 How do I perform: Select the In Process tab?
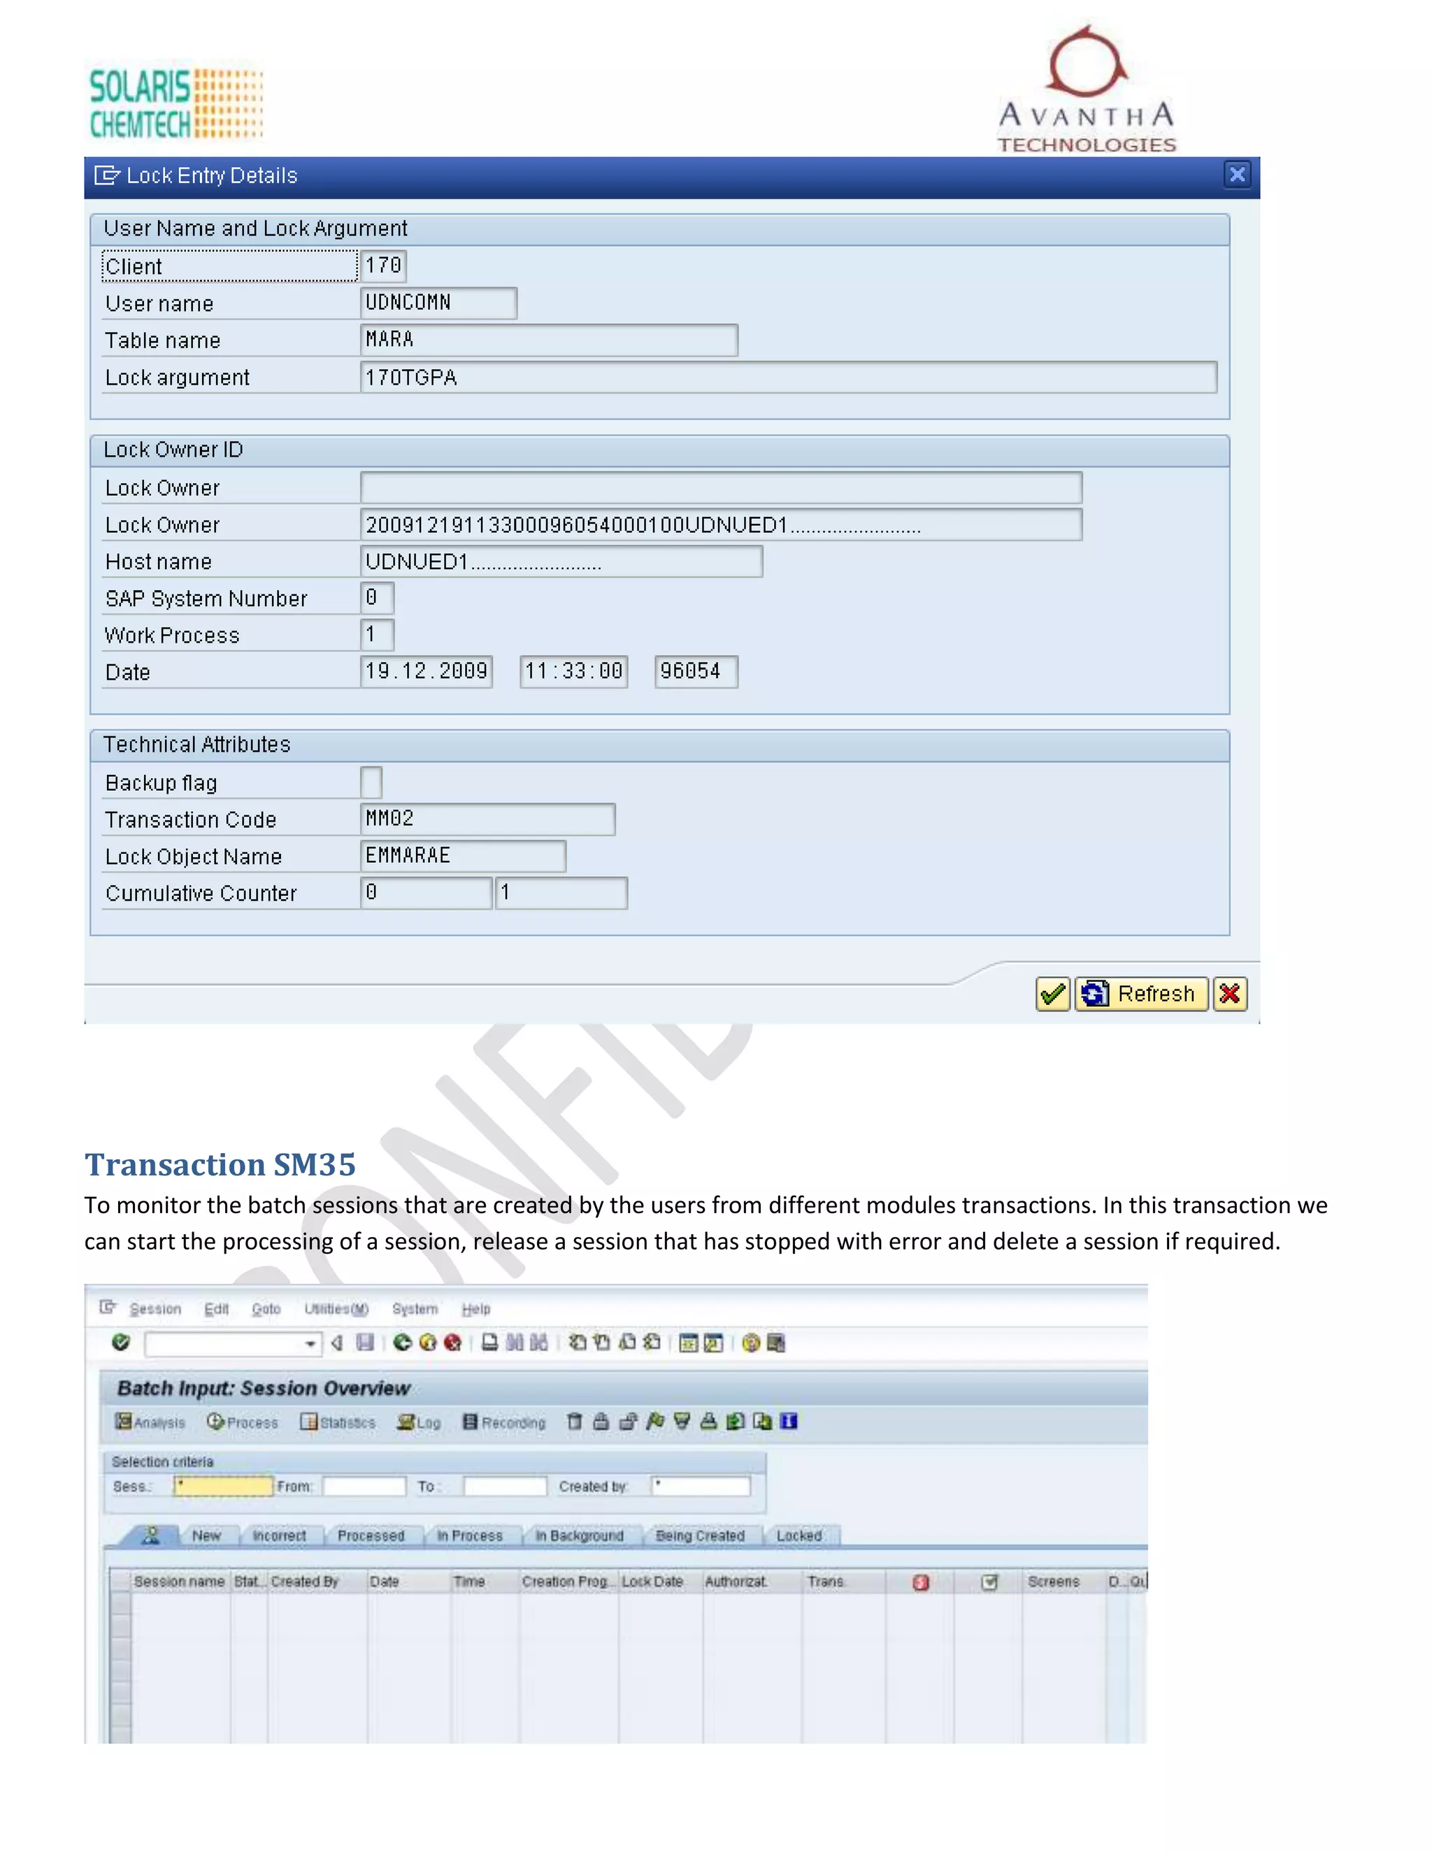pos(470,1536)
